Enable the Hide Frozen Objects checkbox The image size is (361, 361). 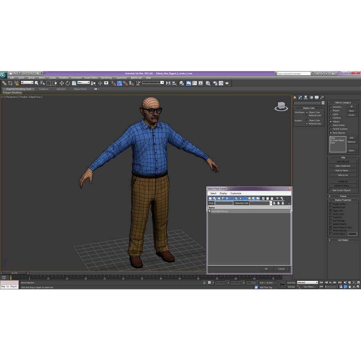[331, 191]
